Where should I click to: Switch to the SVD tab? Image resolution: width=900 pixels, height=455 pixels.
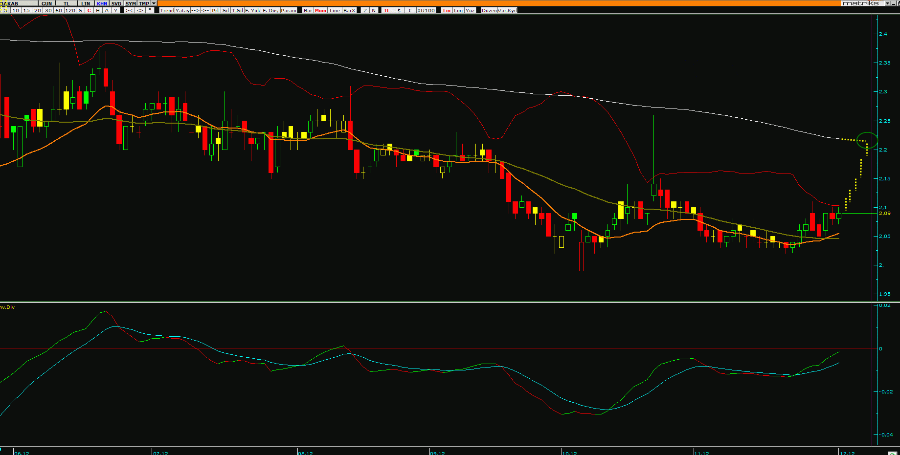point(116,3)
